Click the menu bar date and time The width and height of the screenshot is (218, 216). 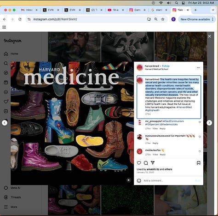coord(201,3)
